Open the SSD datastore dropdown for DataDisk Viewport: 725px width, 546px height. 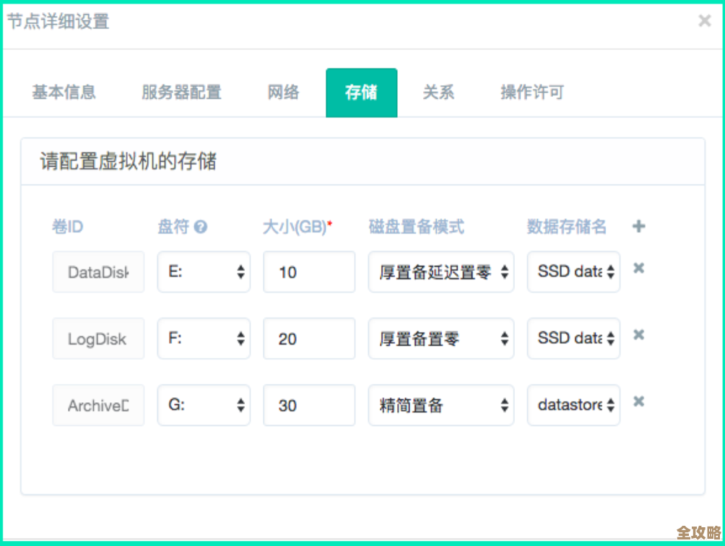point(573,272)
